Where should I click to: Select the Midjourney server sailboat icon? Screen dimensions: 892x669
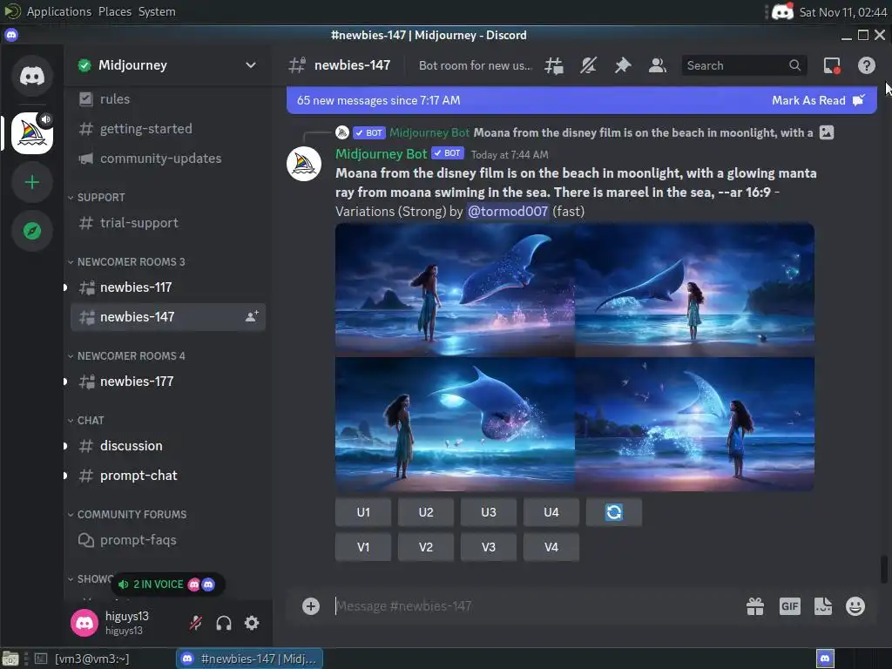tap(32, 133)
